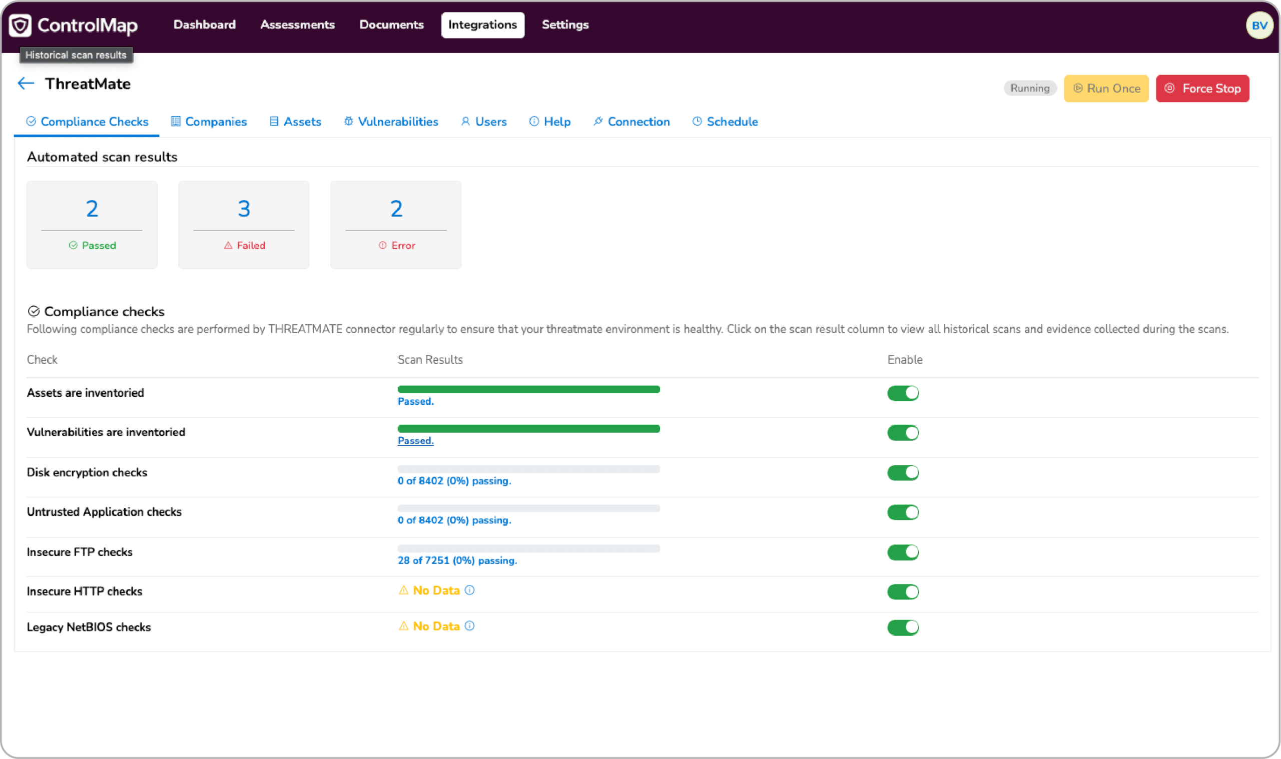
Task: Click the ThreatMate page title
Action: click(88, 84)
